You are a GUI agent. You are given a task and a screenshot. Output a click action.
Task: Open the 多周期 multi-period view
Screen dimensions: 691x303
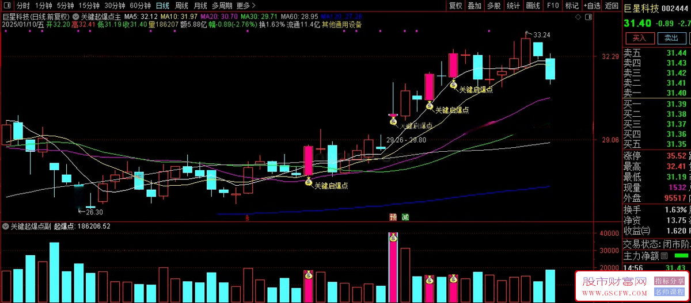pos(222,6)
